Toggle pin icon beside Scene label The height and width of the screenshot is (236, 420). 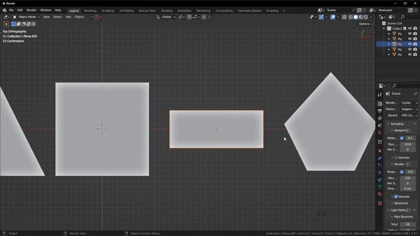coord(415,94)
